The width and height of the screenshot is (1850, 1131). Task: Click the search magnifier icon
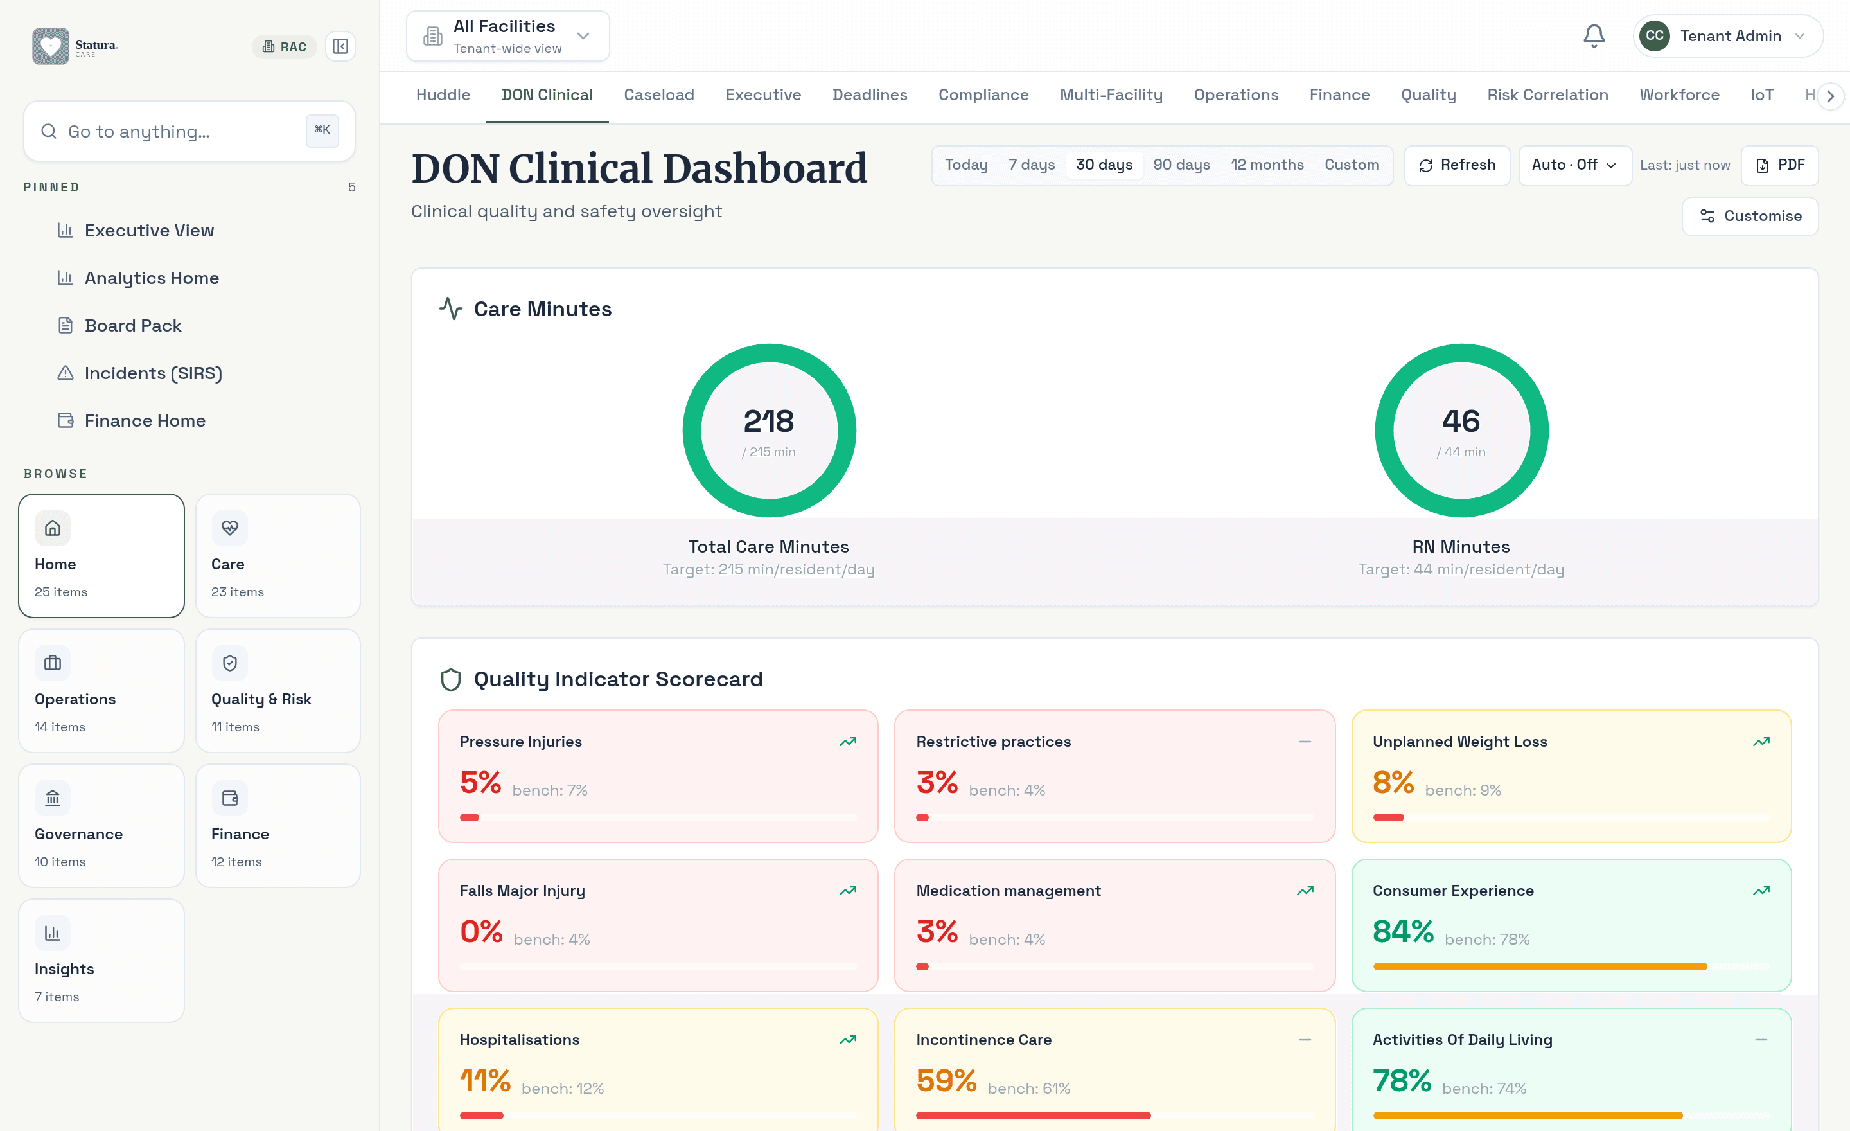click(x=49, y=132)
